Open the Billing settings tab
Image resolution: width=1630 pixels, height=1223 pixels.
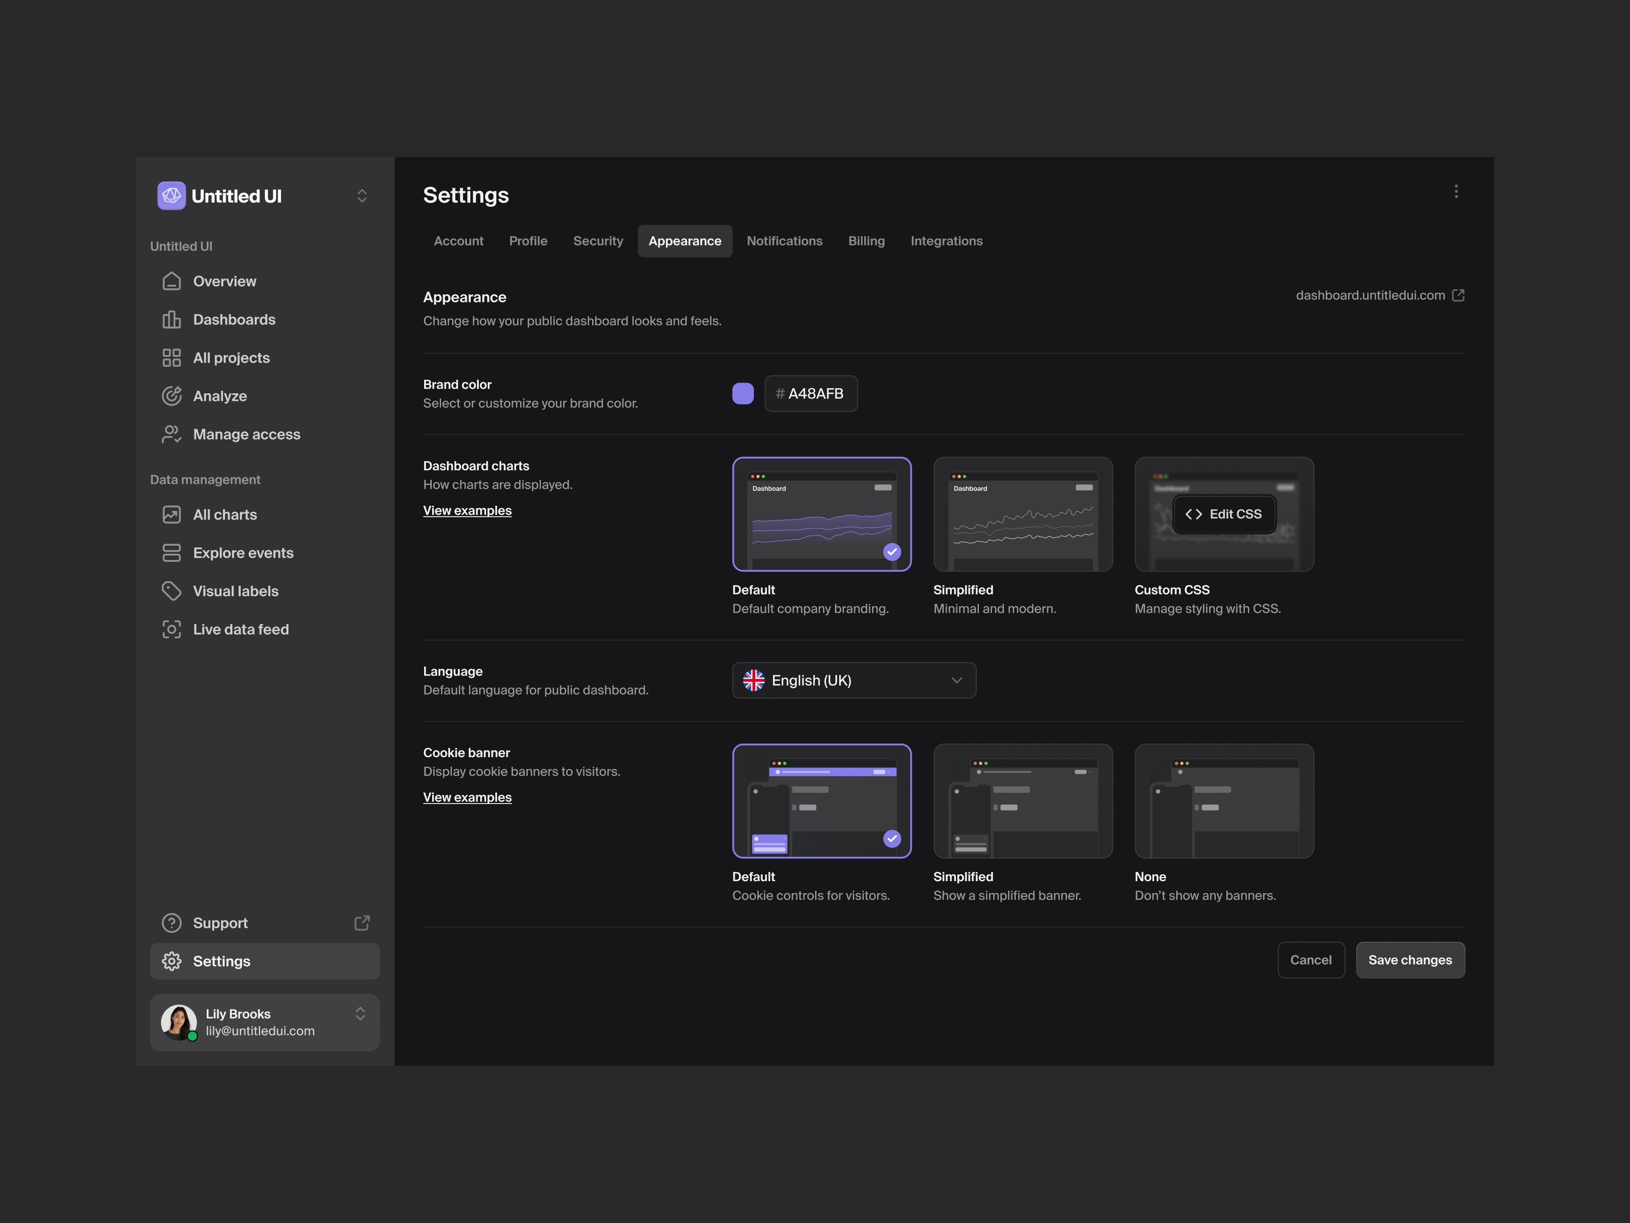867,240
